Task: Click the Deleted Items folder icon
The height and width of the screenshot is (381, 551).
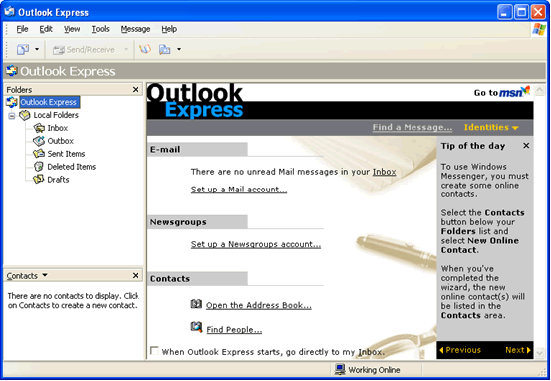Action: click(39, 167)
